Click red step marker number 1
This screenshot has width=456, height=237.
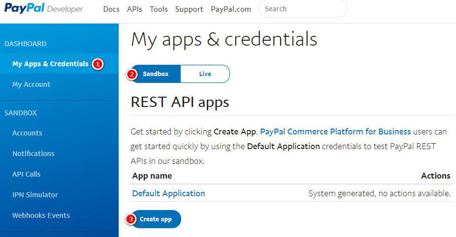98,64
